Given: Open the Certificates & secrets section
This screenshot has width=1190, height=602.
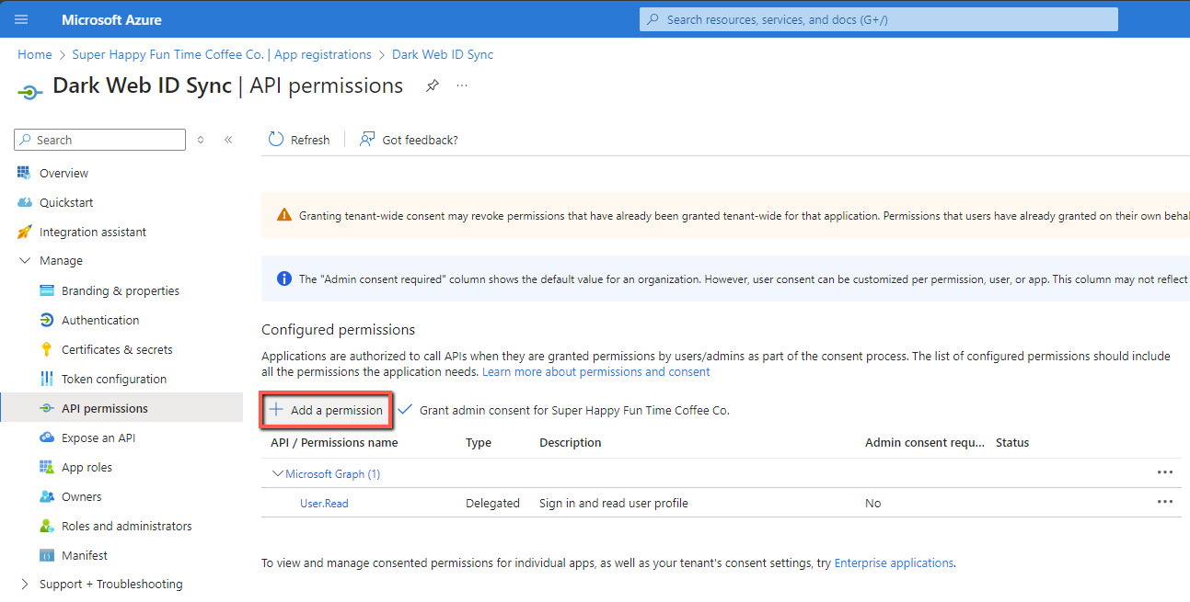Looking at the screenshot, I should 119,348.
